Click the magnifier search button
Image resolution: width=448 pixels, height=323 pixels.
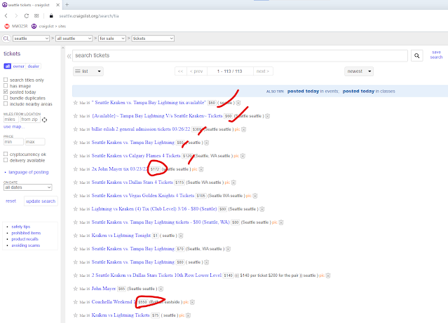coord(417,55)
